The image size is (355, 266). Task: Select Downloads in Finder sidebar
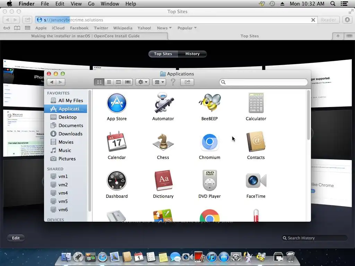[66, 134]
